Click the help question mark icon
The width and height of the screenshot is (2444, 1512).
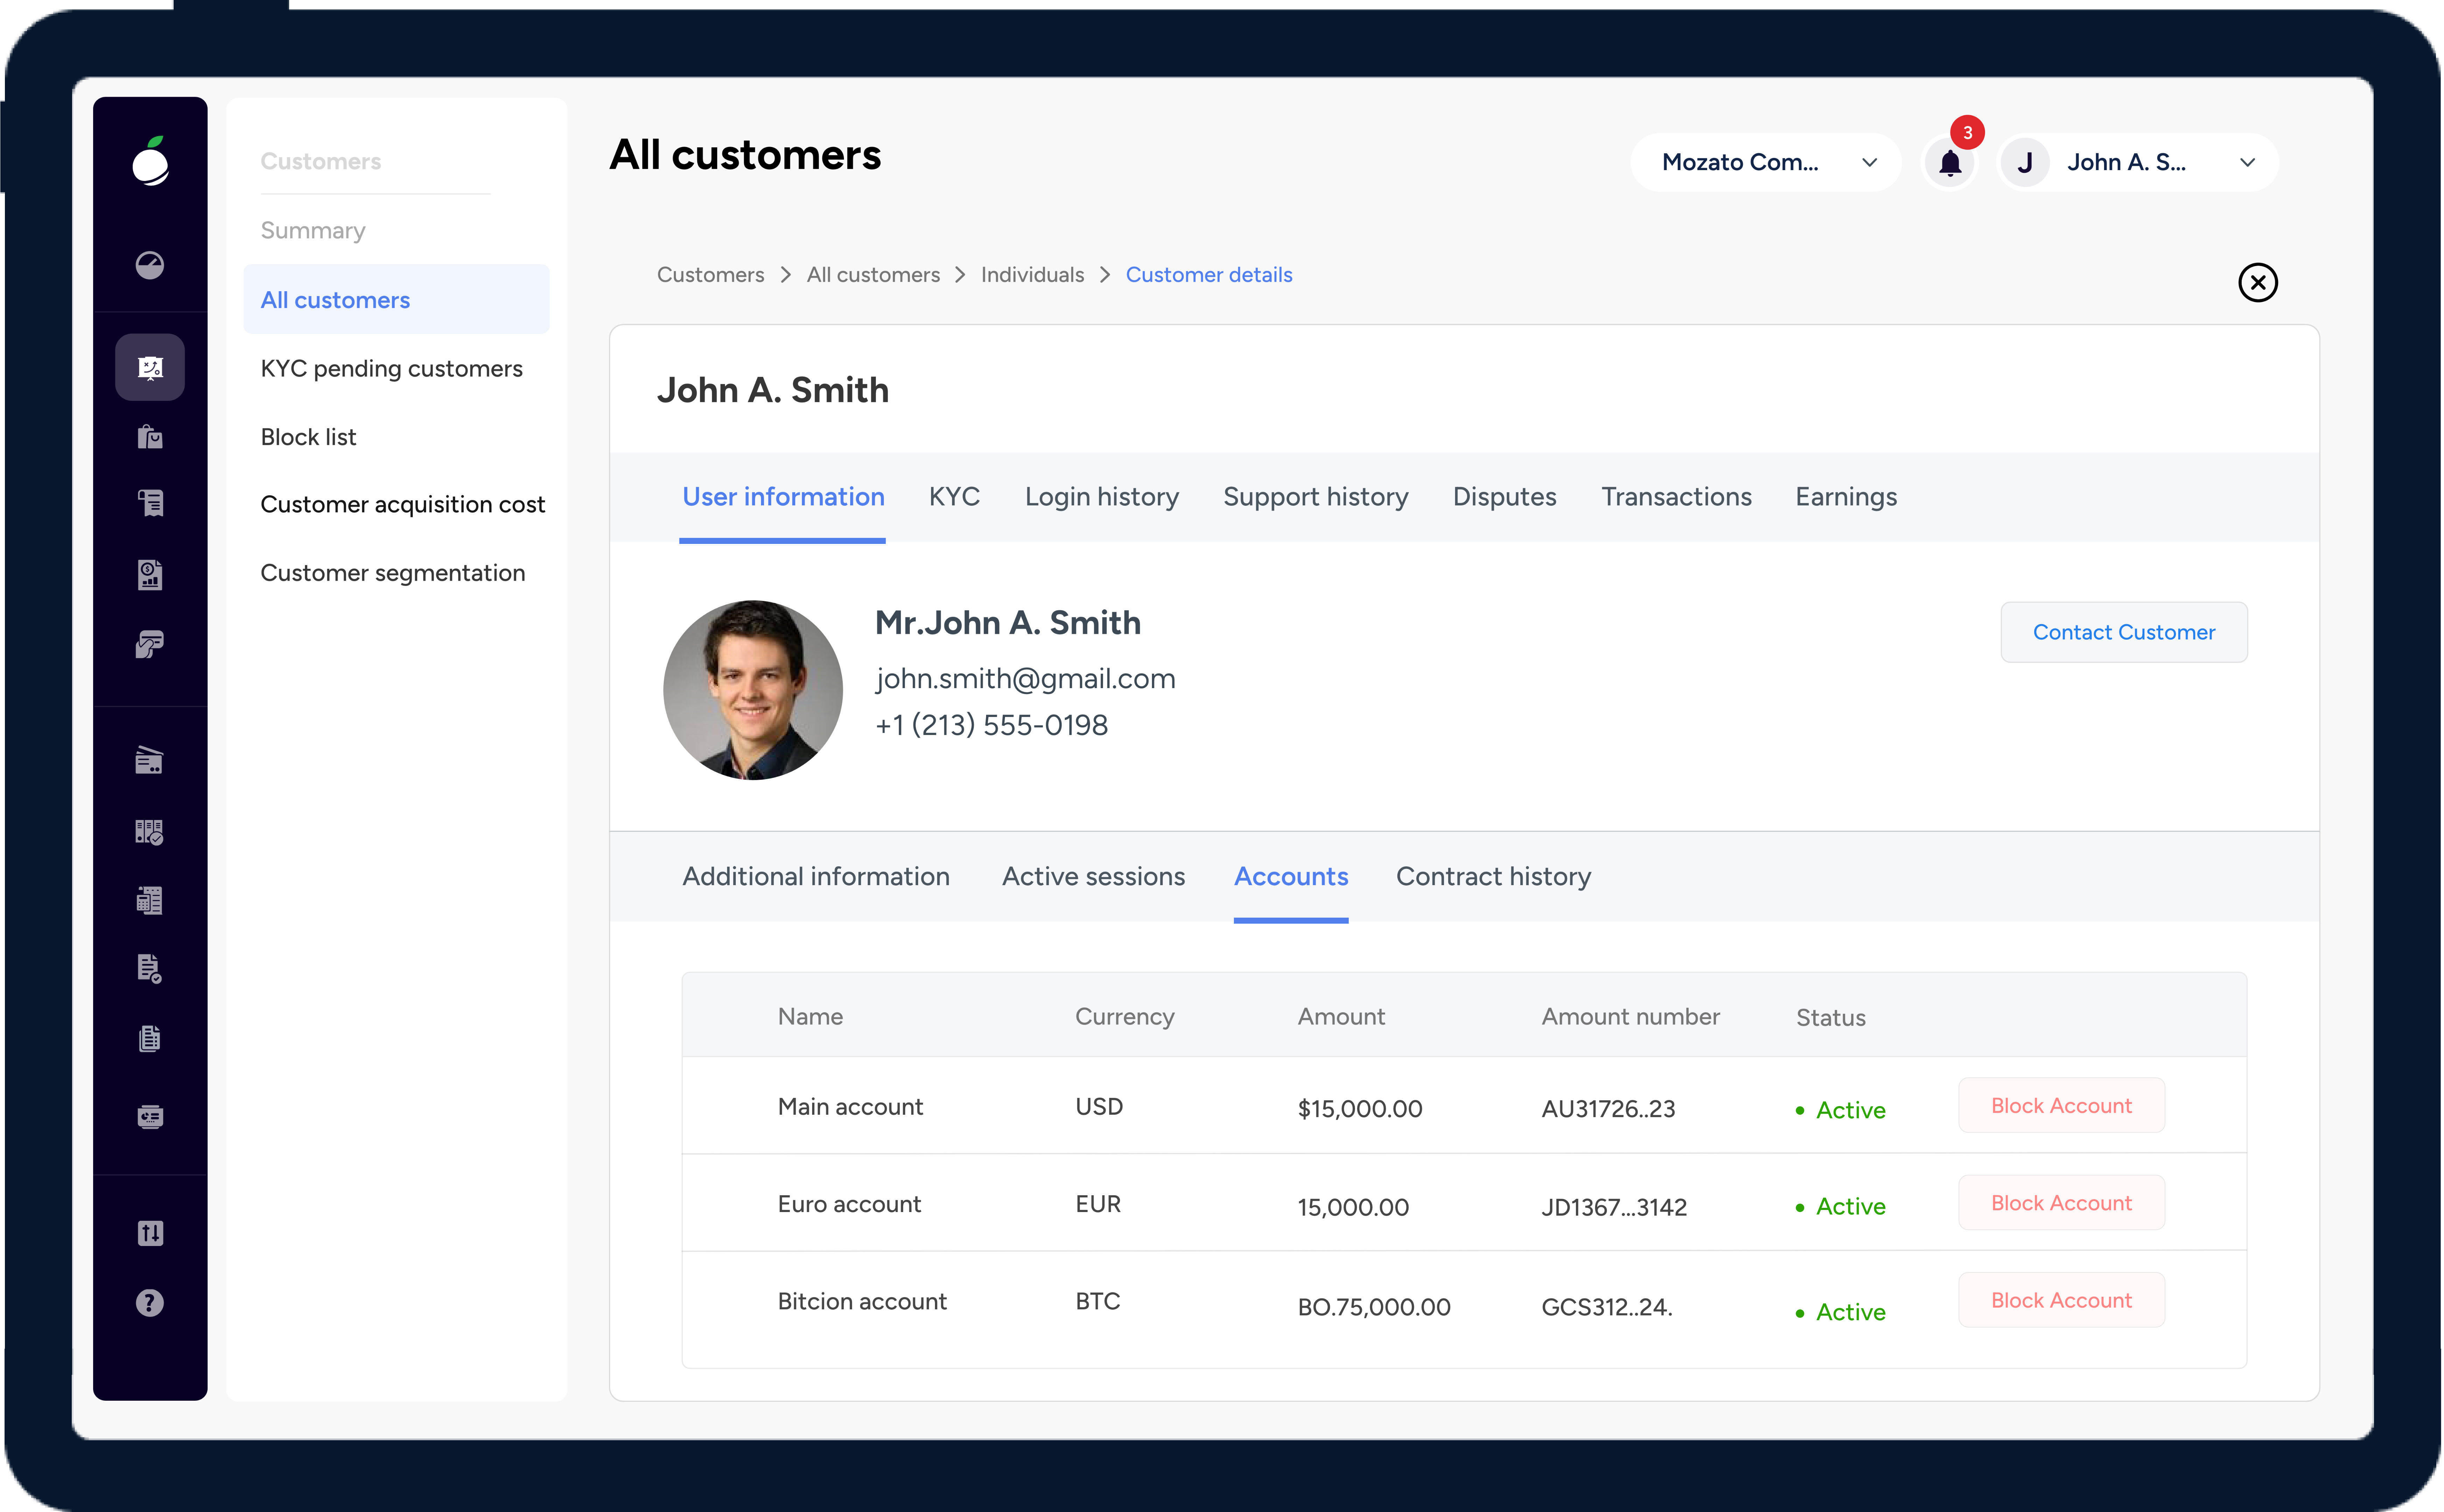150,1303
